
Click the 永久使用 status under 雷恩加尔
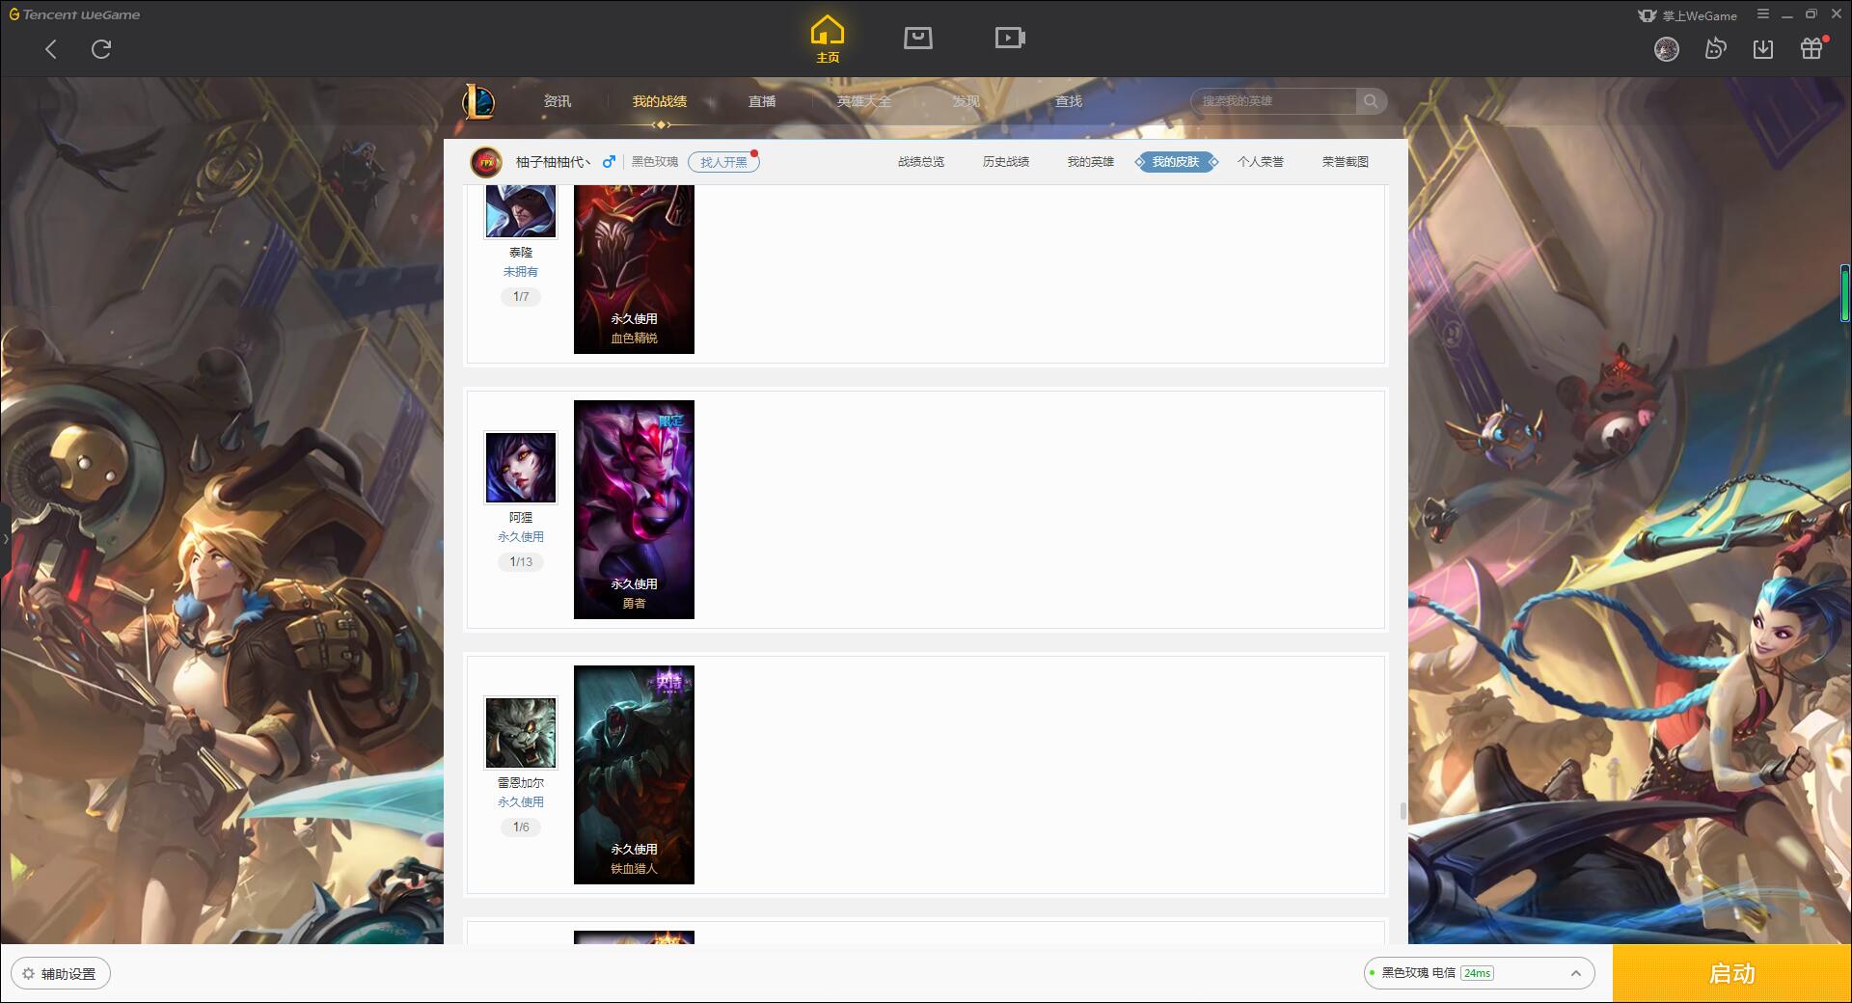coord(521,802)
